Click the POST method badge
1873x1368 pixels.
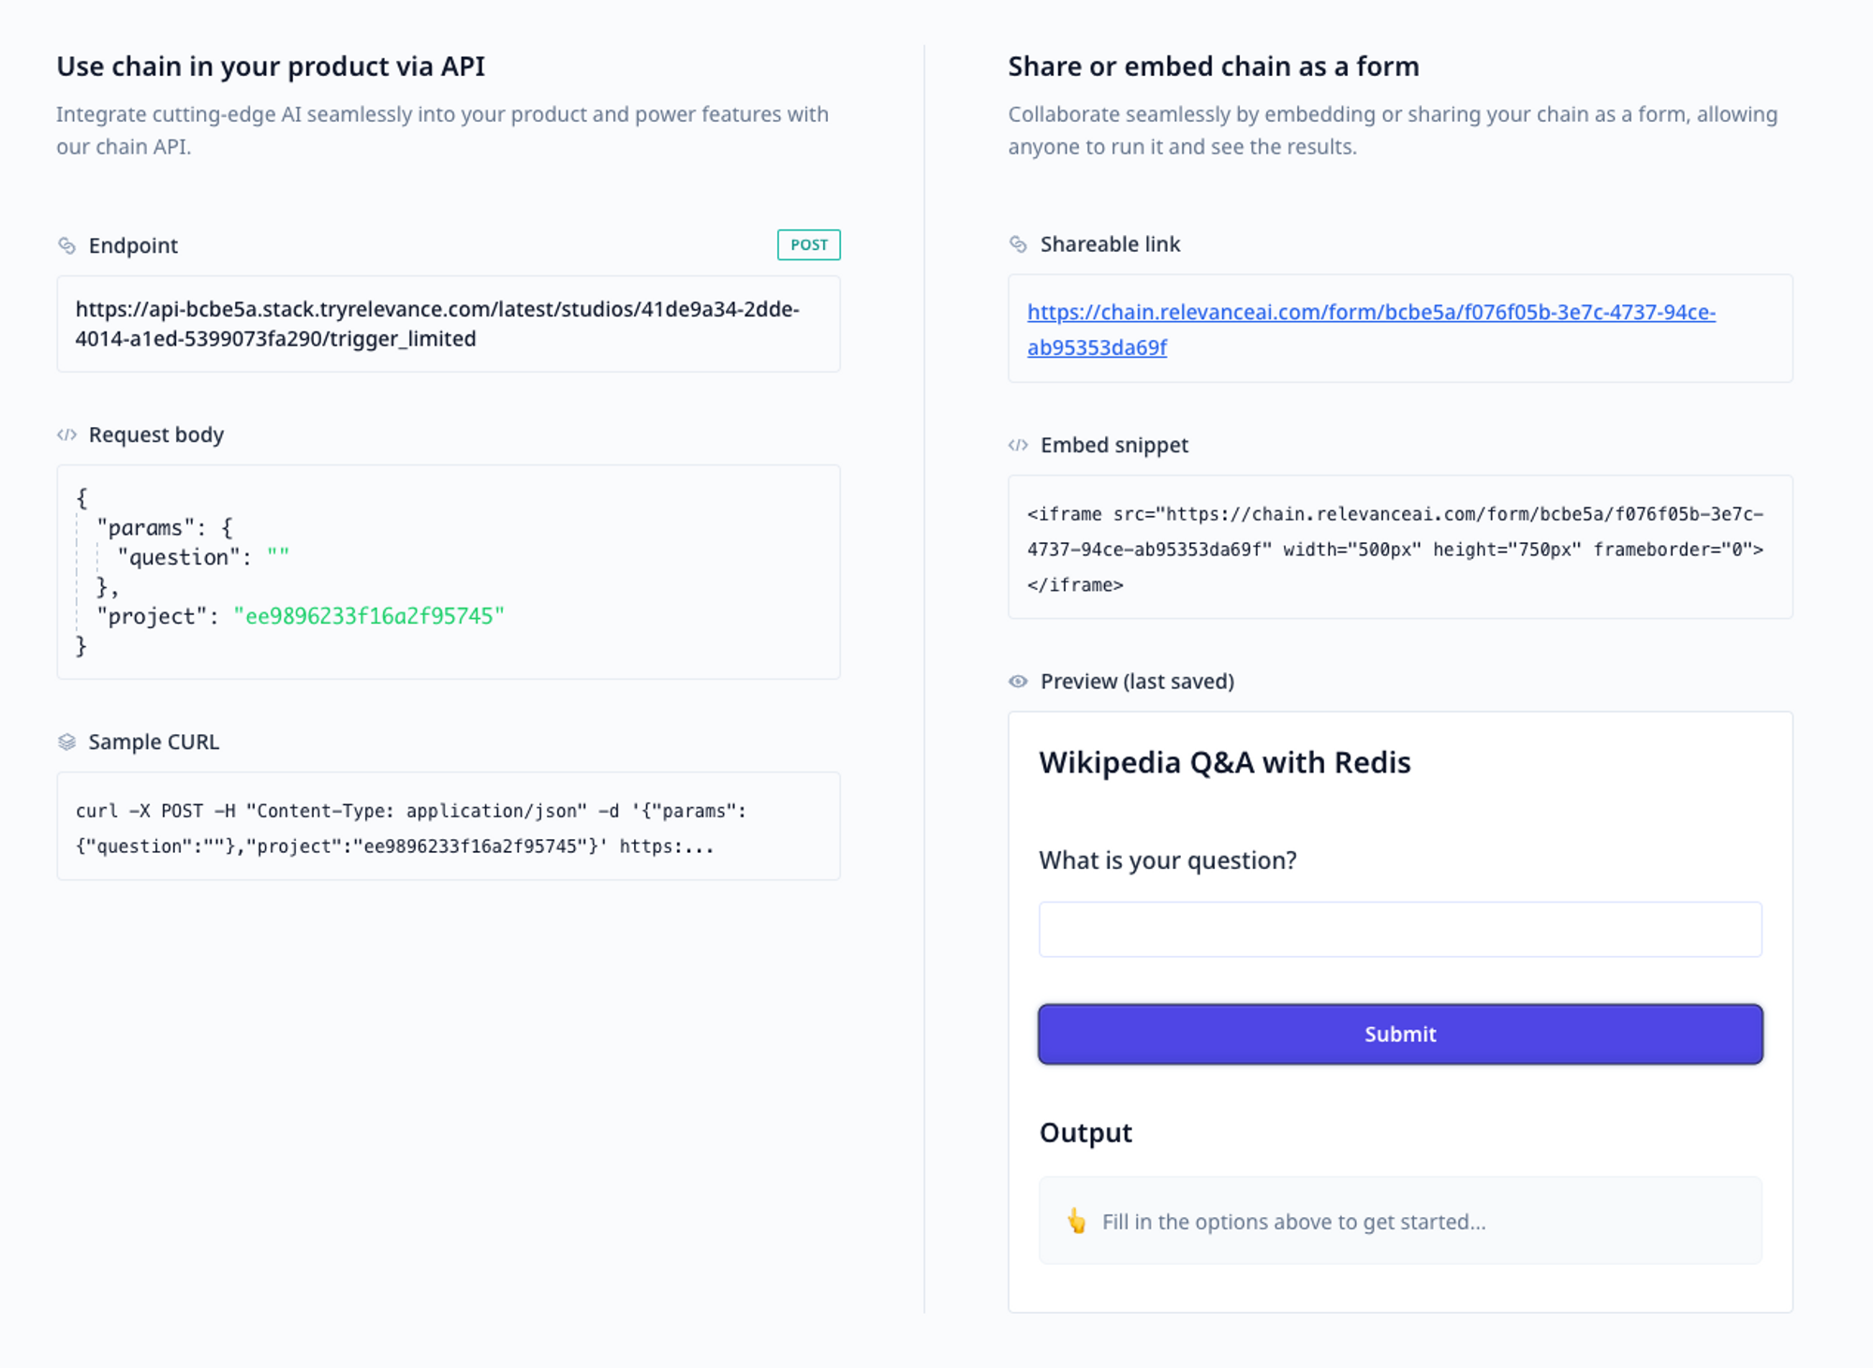808,244
